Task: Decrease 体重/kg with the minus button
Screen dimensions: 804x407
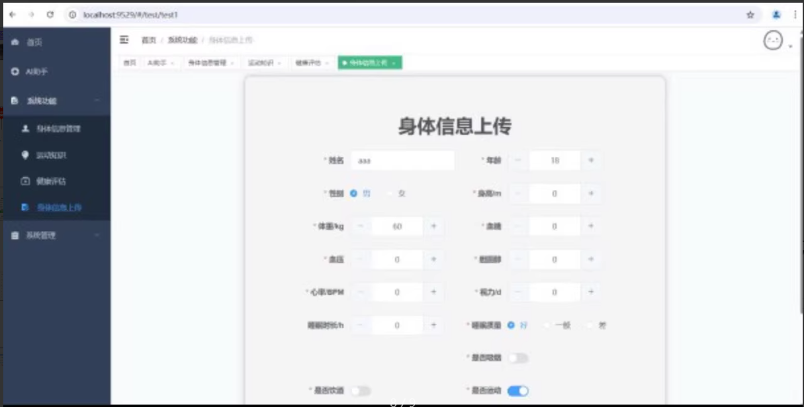Action: 361,226
